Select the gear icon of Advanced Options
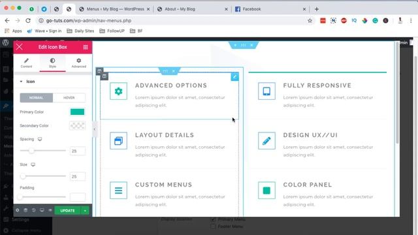Screen dimensions: 418x235 click(118, 91)
